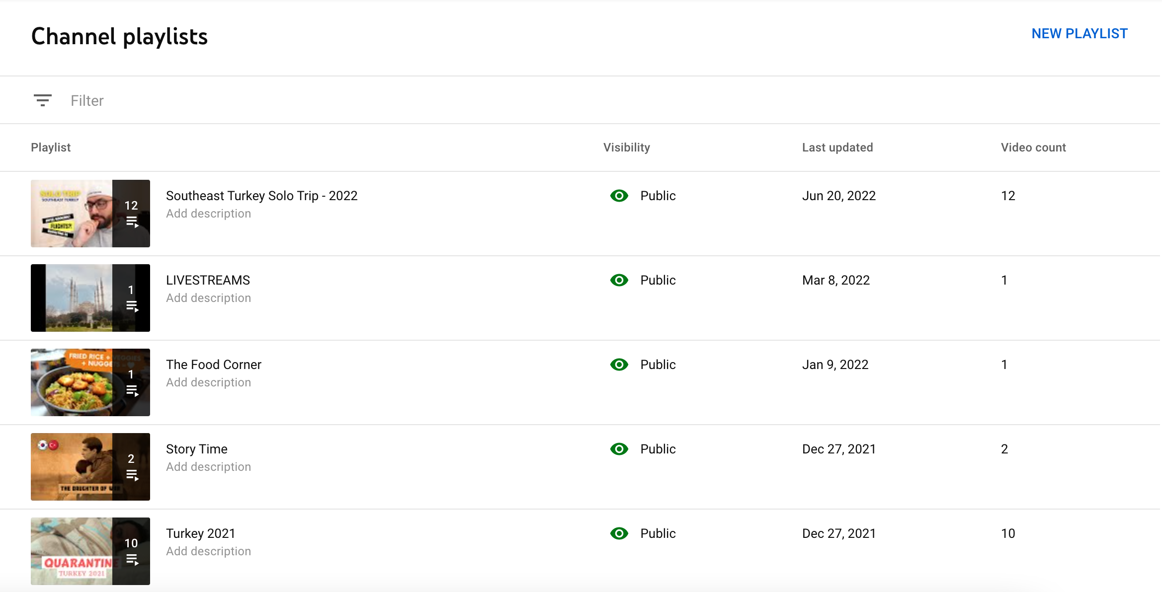Sort by Last updated column header
The width and height of the screenshot is (1162, 592).
[837, 148]
